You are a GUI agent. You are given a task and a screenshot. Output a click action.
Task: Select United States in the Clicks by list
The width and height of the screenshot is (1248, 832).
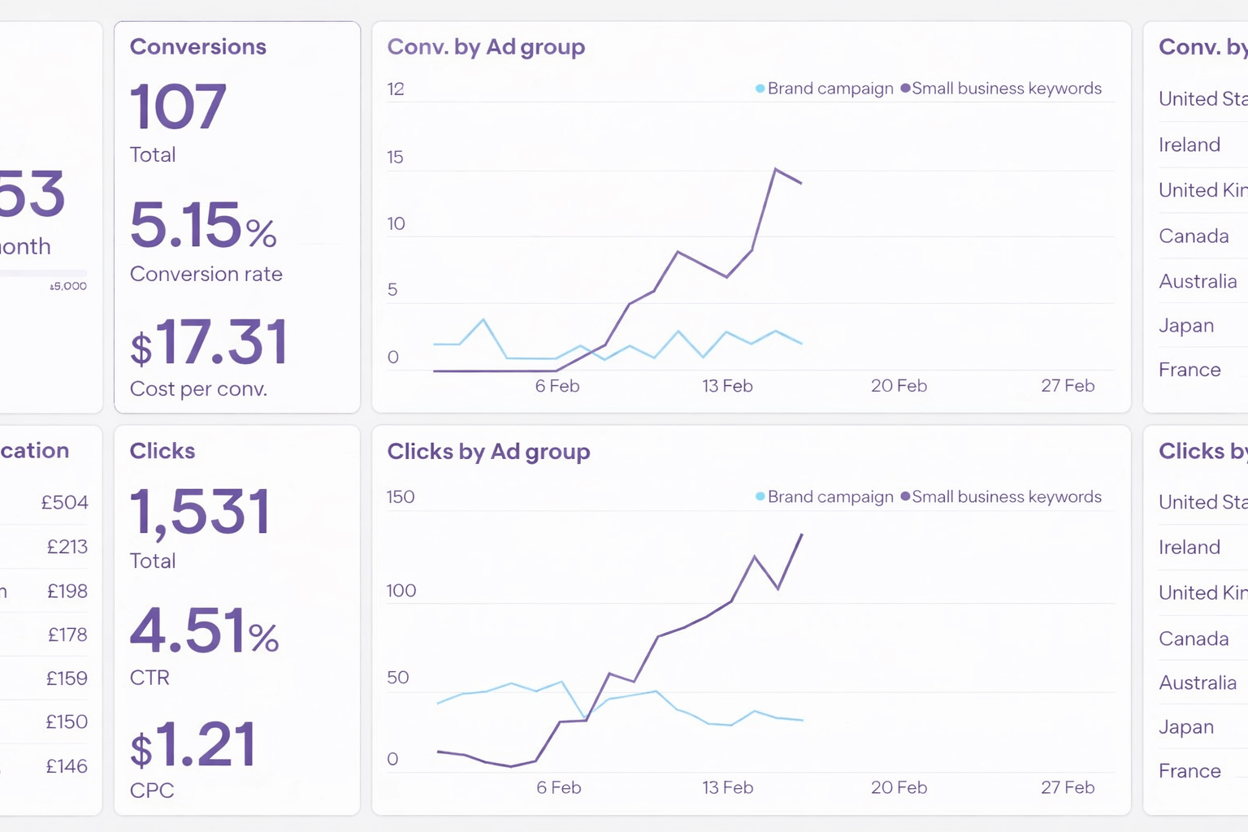[1203, 502]
